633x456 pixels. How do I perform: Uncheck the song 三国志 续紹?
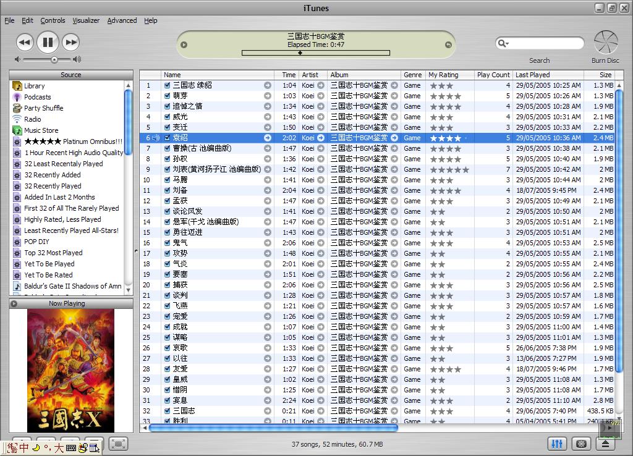(x=167, y=85)
